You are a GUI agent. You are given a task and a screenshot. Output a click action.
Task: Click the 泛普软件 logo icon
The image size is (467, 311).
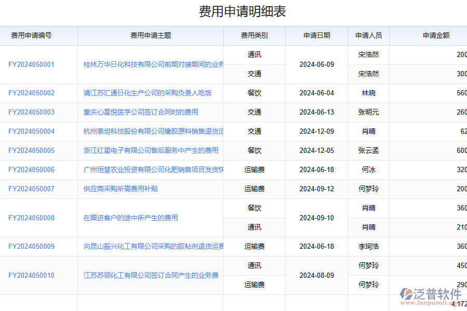click(405, 292)
